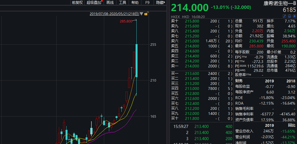Click the 卖六 volume 1.48万
Screen dimensions: 297x144
click(x=211, y=41)
